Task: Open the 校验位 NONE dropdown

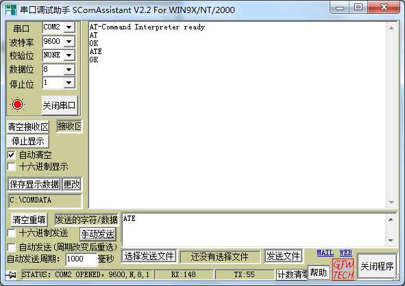Action: (69, 55)
